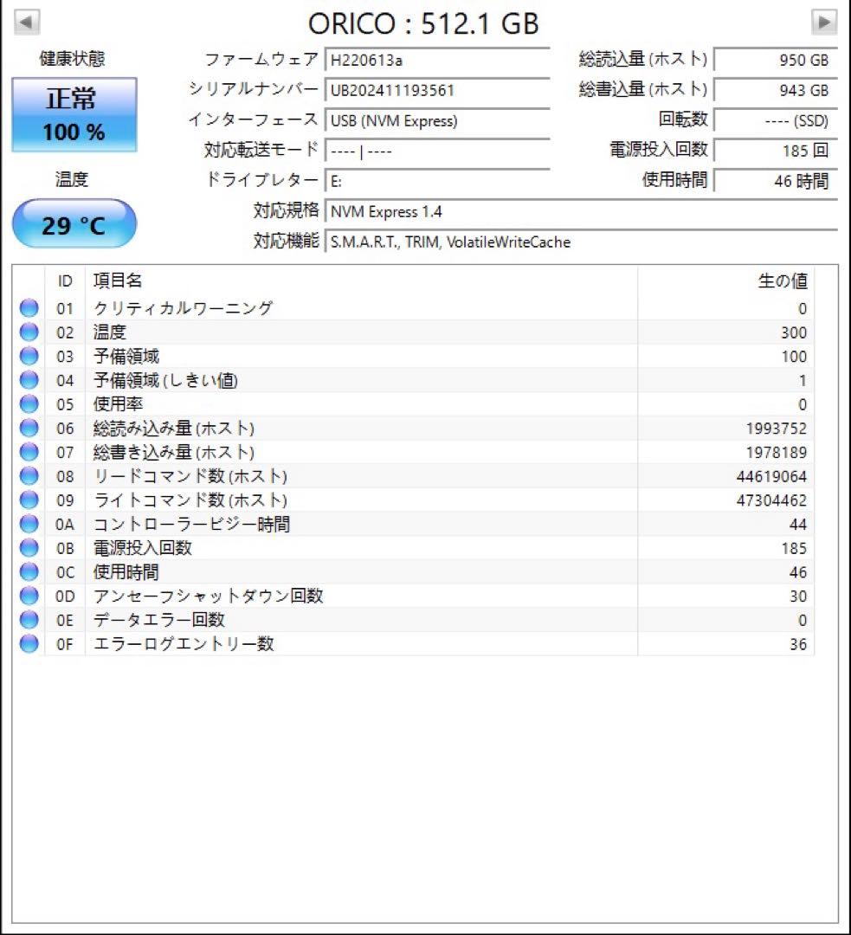Image resolution: width=851 pixels, height=935 pixels.
Task: Select the データエラー回数 attribute name
Action: (x=158, y=620)
